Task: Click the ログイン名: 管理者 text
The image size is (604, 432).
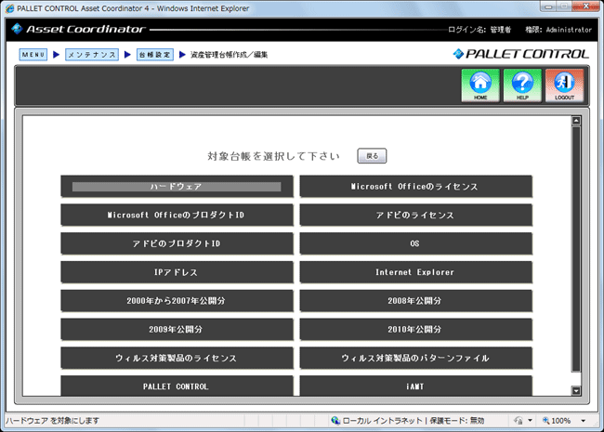Action: [x=479, y=30]
